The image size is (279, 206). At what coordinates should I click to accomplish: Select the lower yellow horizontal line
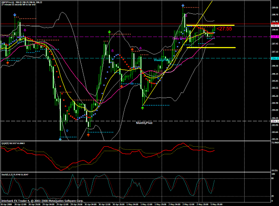(x=211, y=47)
